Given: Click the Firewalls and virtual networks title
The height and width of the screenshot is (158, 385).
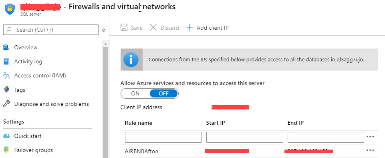Looking at the screenshot, I should pos(122,7).
